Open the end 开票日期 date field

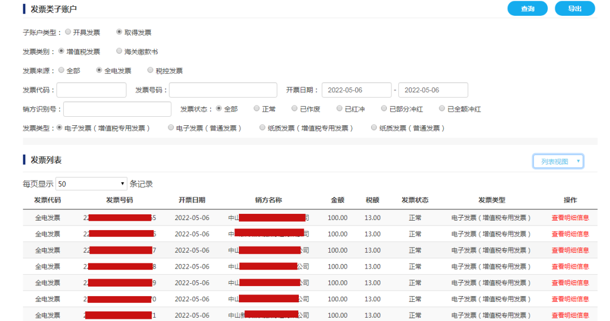pyautogui.click(x=433, y=90)
